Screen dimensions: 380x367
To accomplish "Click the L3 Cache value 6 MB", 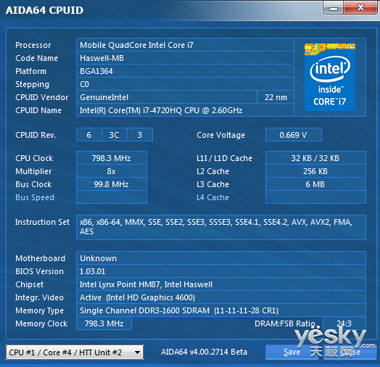I will tap(315, 184).
